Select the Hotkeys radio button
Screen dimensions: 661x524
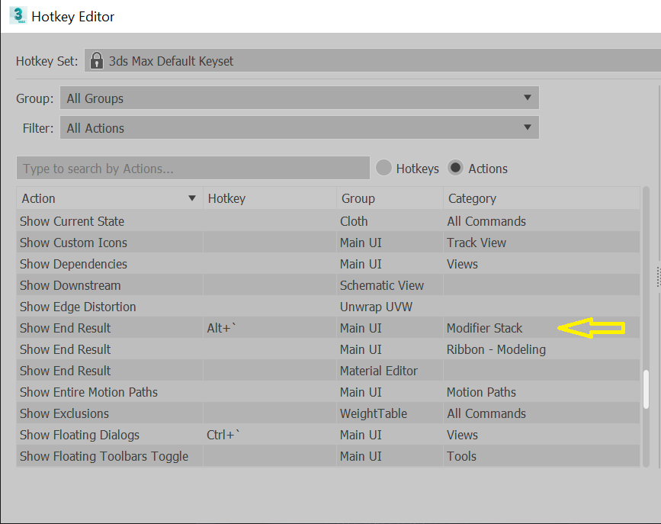pyautogui.click(x=383, y=169)
